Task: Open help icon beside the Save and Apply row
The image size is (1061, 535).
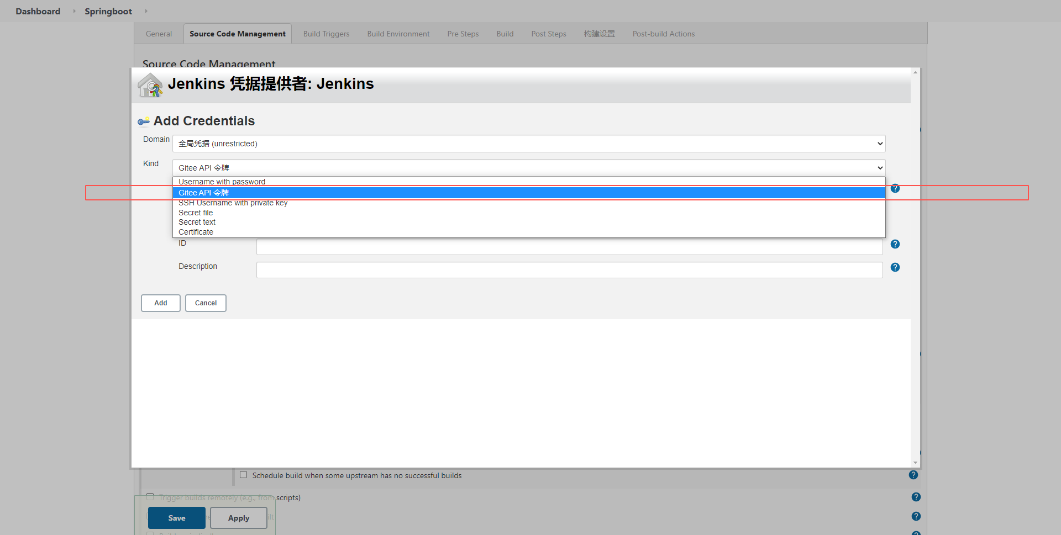Action: pyautogui.click(x=916, y=516)
